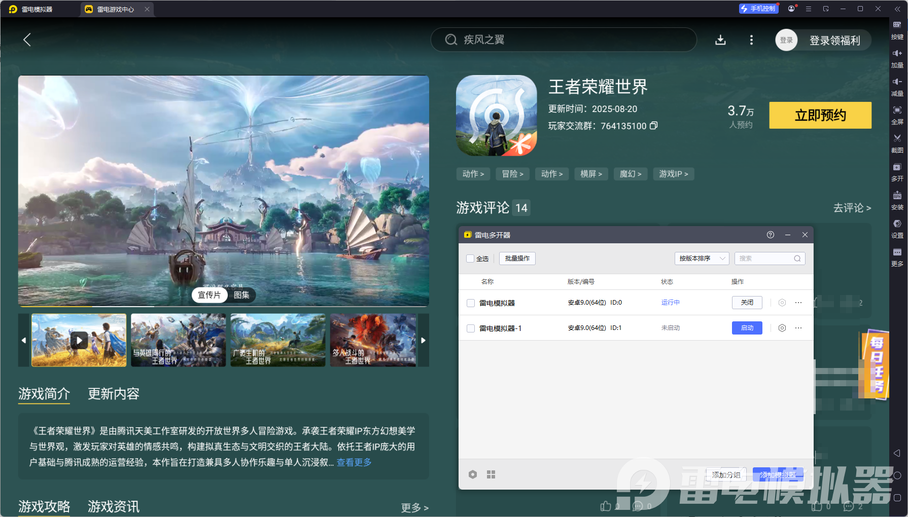Take a screenshot with the 截图 icon
This screenshot has height=517, width=908.
tap(897, 142)
